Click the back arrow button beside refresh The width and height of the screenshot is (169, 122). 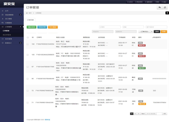pos(160,8)
